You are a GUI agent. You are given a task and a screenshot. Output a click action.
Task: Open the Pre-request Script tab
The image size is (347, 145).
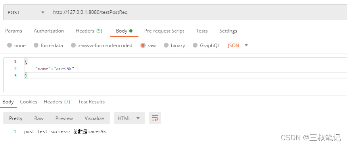[164, 31]
